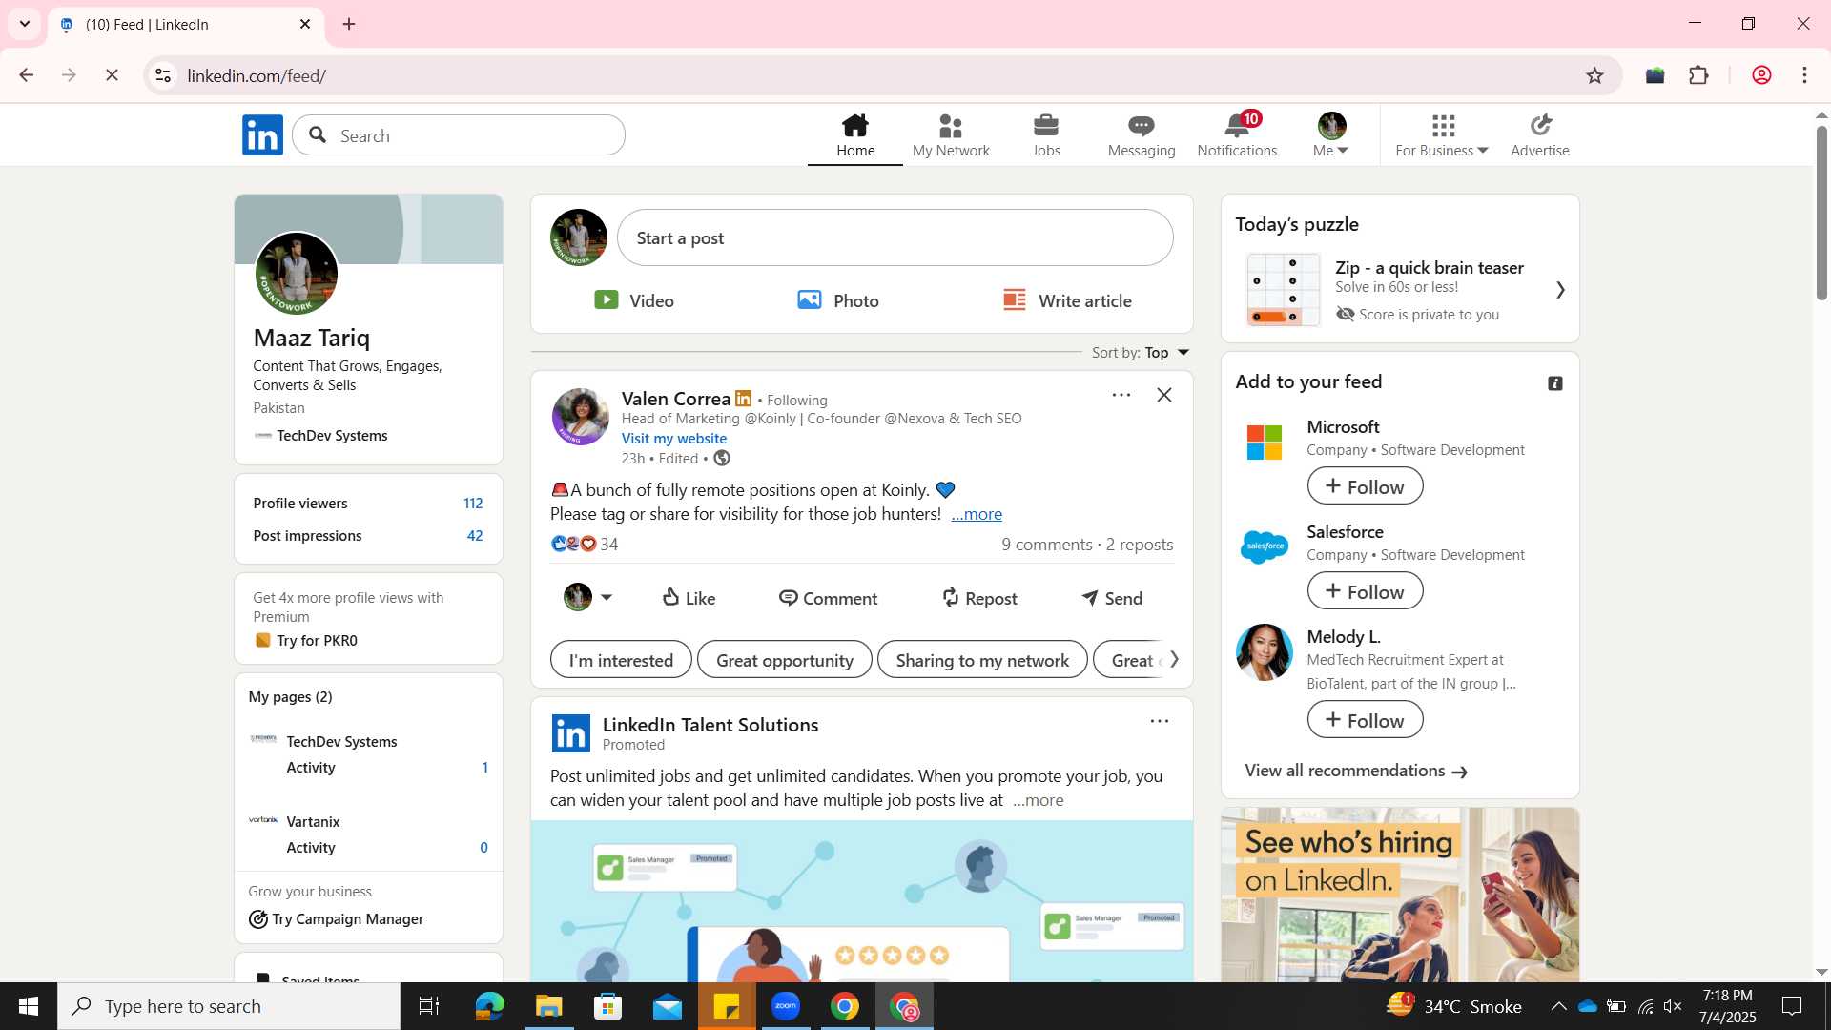
Task: Open Melody L. profile photo
Action: [x=1265, y=652]
